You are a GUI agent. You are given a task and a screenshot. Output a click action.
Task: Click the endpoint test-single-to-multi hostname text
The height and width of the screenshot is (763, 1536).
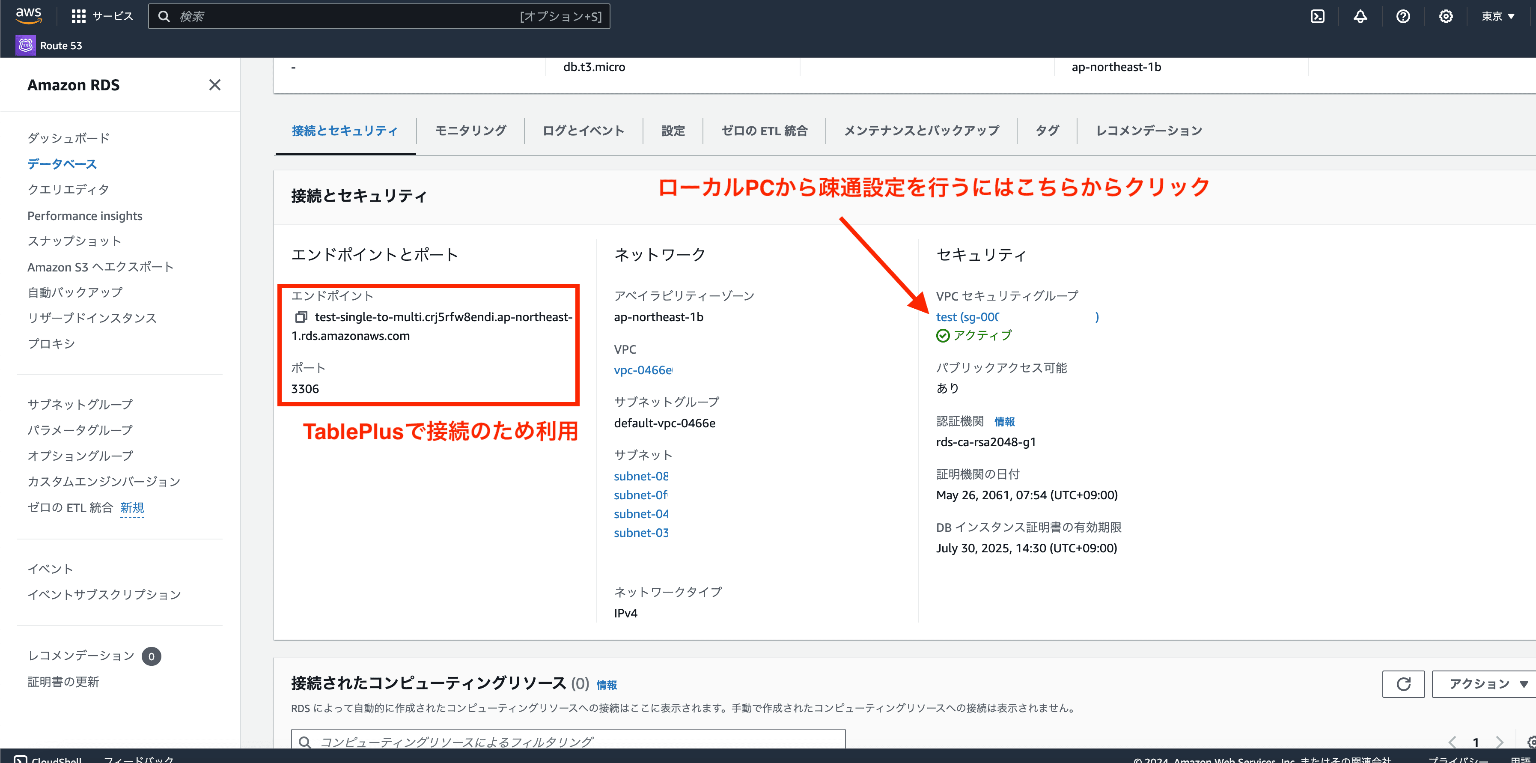(x=432, y=326)
